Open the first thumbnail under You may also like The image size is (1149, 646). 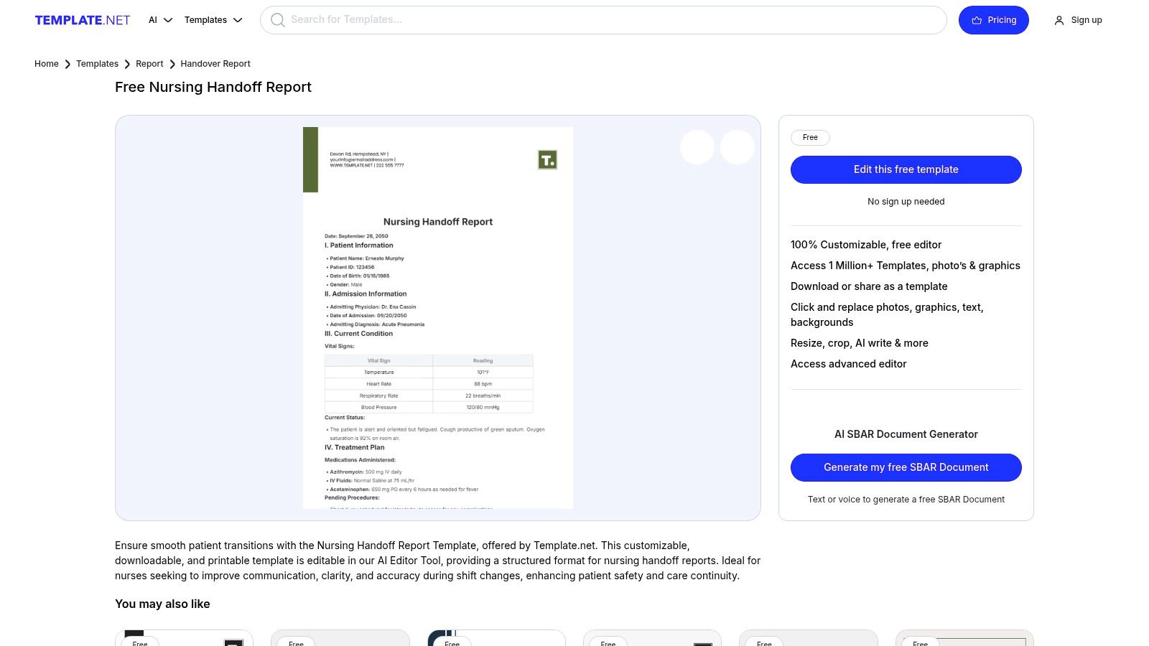[184, 637]
